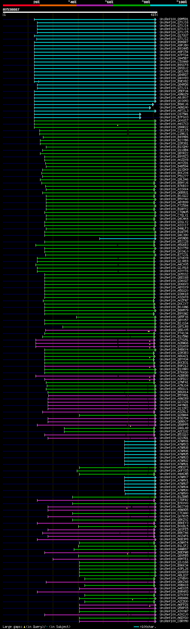This screenshot has width=190, height=629.
Task: Open hit UniRef100_Q0IKM3
Action: point(174,101)
